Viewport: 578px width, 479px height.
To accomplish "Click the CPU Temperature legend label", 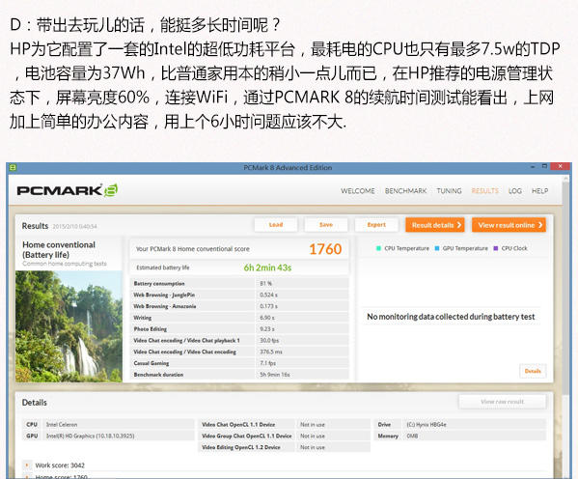I will click(406, 248).
